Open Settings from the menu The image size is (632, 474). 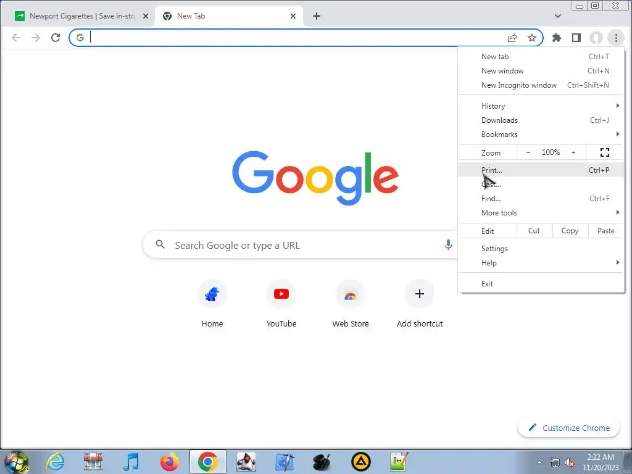coord(541,249)
